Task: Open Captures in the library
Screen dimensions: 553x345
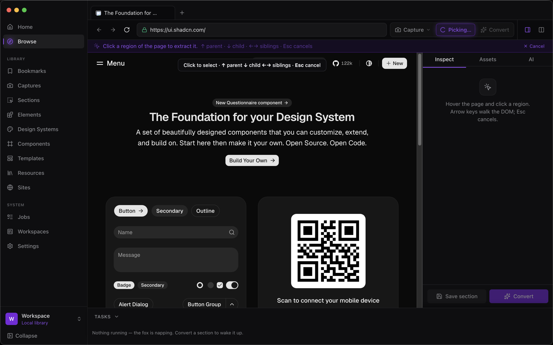Action: (44, 86)
